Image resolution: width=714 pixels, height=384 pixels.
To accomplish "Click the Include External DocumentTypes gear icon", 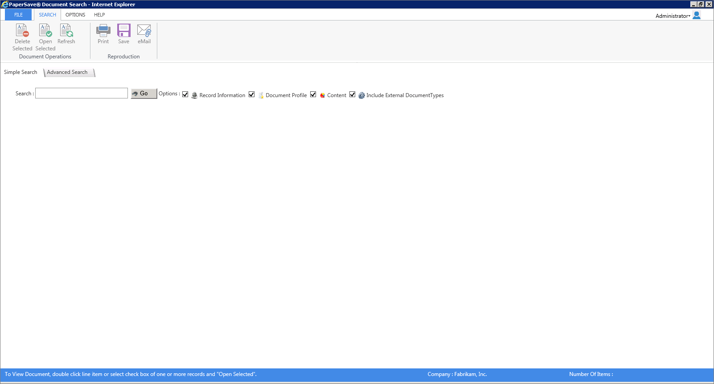I will tap(361, 95).
